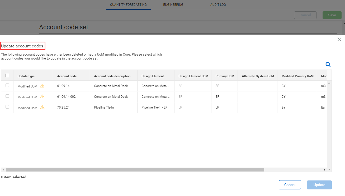Click the blue Update button
345x196 pixels.
[319, 185]
